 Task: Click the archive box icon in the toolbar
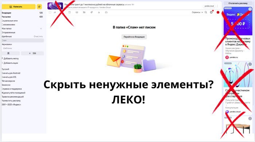coord(70,12)
